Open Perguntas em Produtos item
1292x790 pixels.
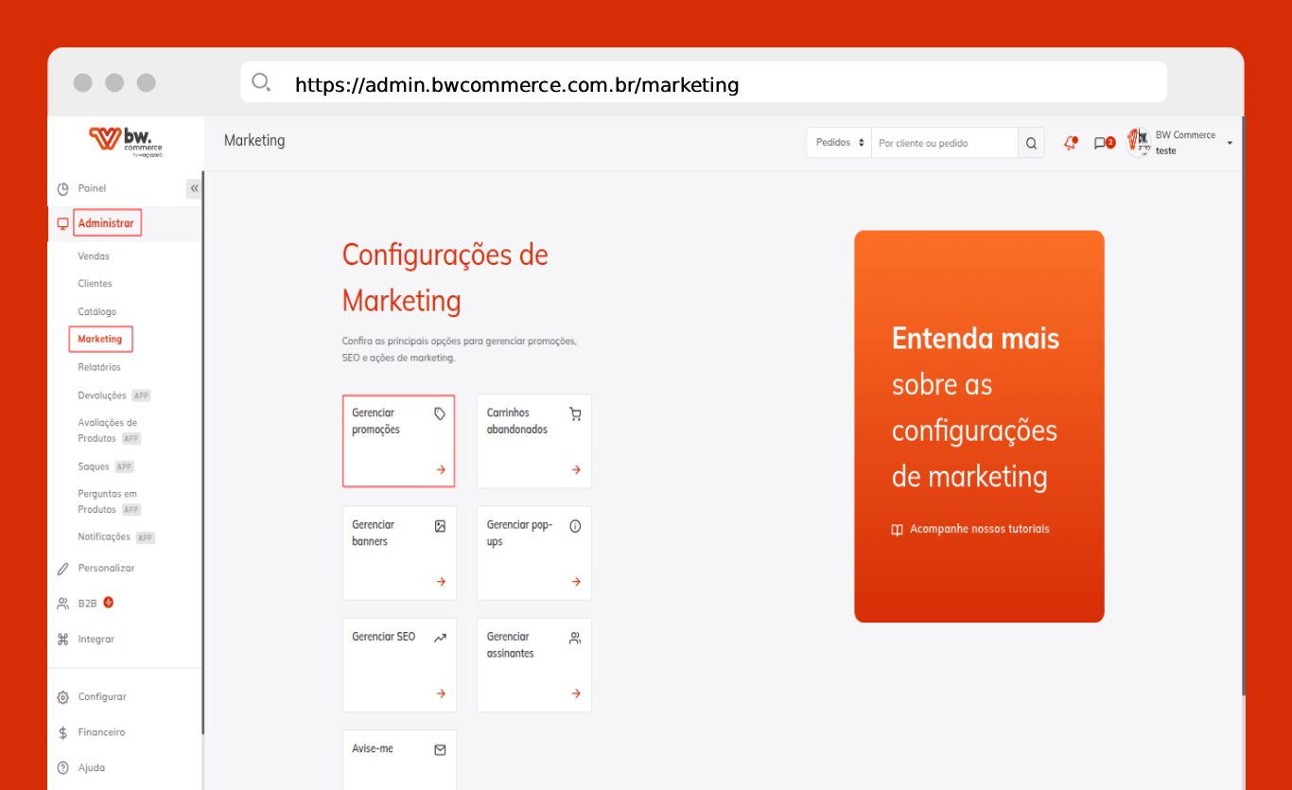click(108, 501)
